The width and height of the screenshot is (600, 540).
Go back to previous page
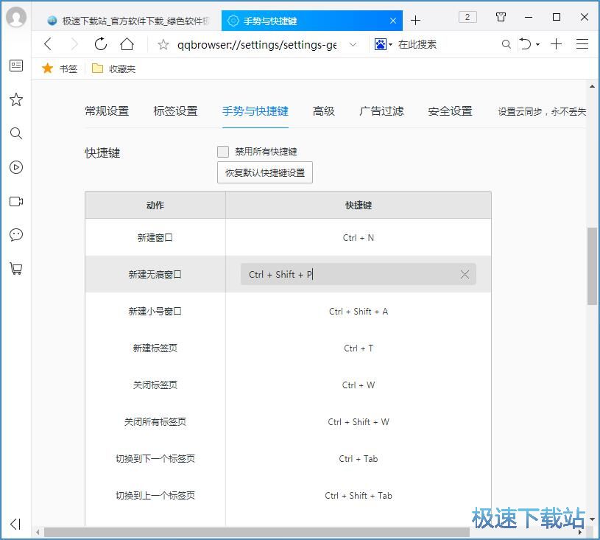tap(48, 44)
